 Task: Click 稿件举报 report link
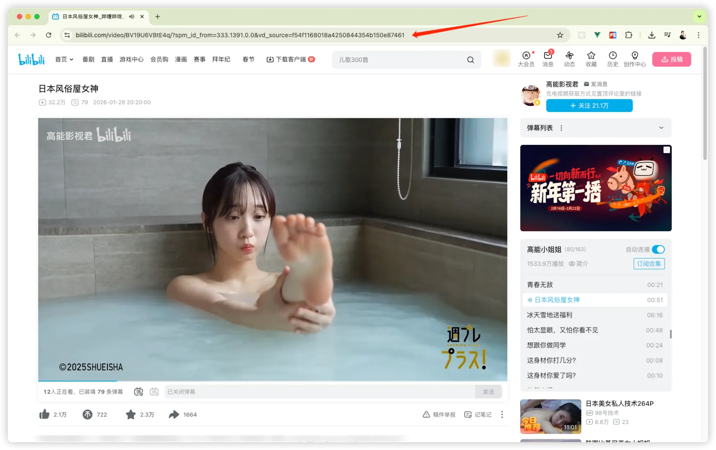[x=439, y=415]
